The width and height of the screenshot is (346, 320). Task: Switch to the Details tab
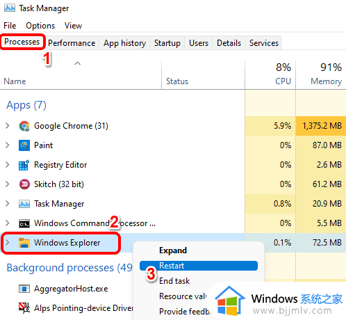tap(229, 43)
